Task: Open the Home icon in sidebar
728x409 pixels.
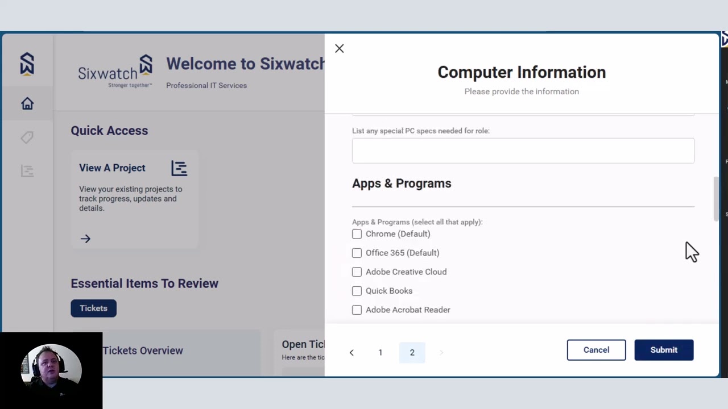Action: point(27,104)
